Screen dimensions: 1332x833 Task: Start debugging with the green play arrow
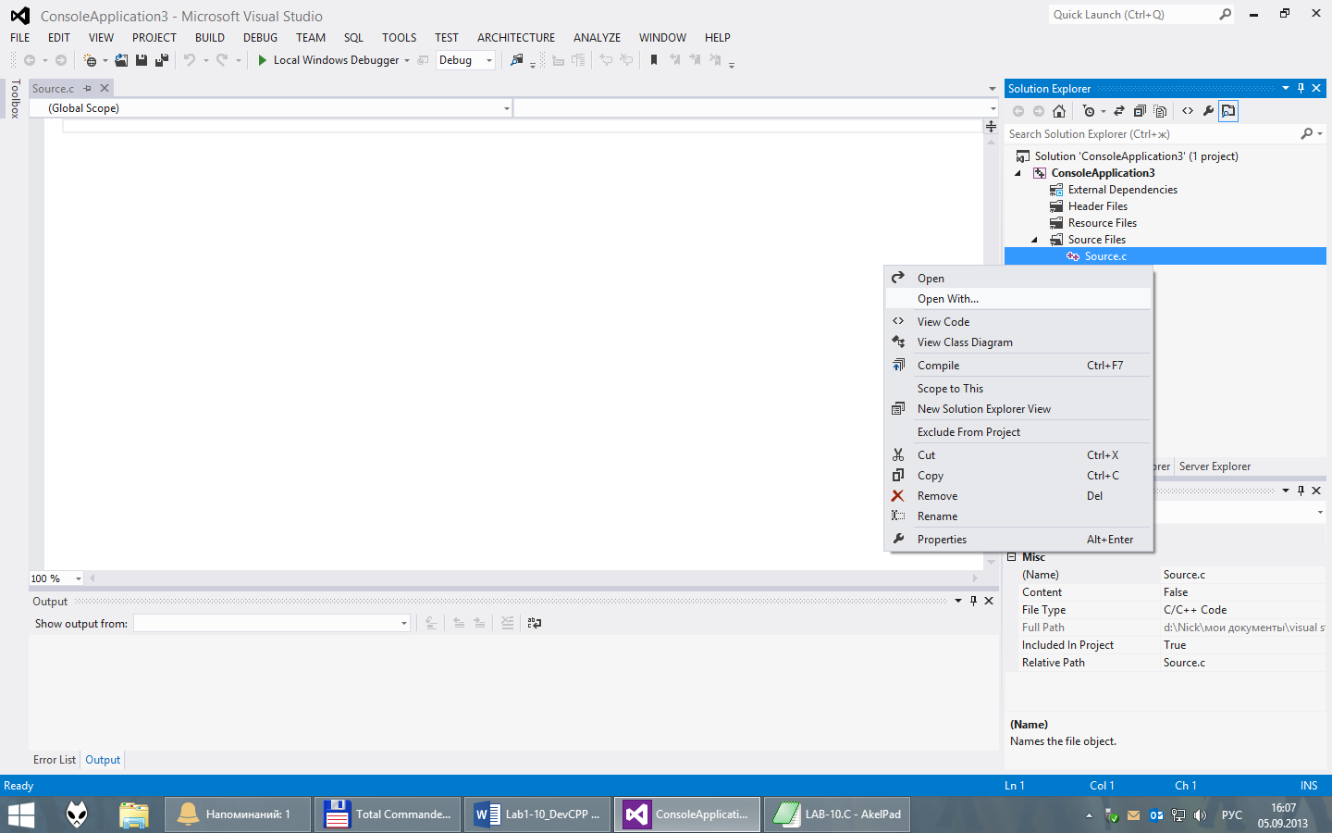tap(263, 60)
